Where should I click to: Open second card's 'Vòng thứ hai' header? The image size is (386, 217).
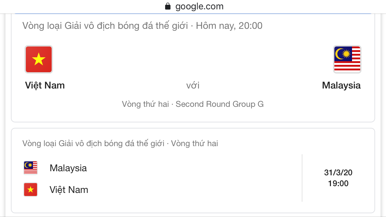tap(194, 143)
